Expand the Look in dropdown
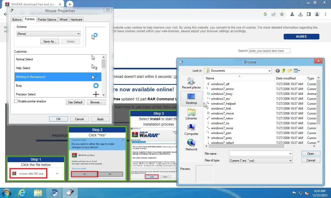Viewport: 331px width, 198px height. pos(269,71)
